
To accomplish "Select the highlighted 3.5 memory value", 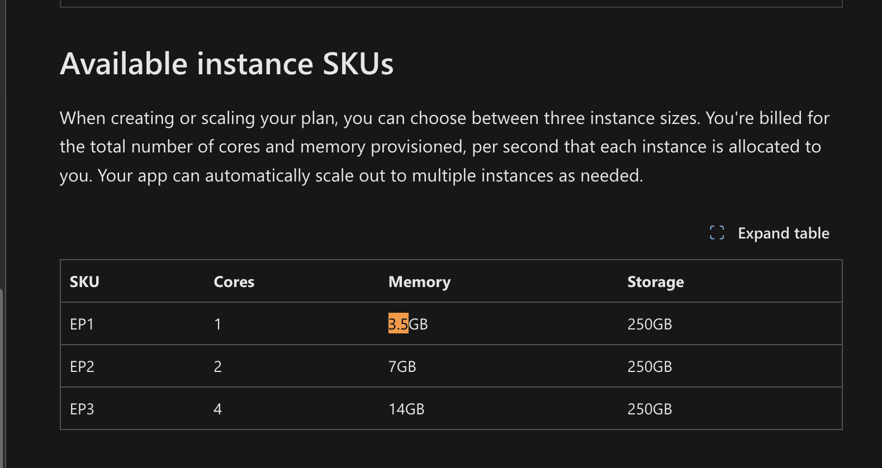I will [399, 324].
